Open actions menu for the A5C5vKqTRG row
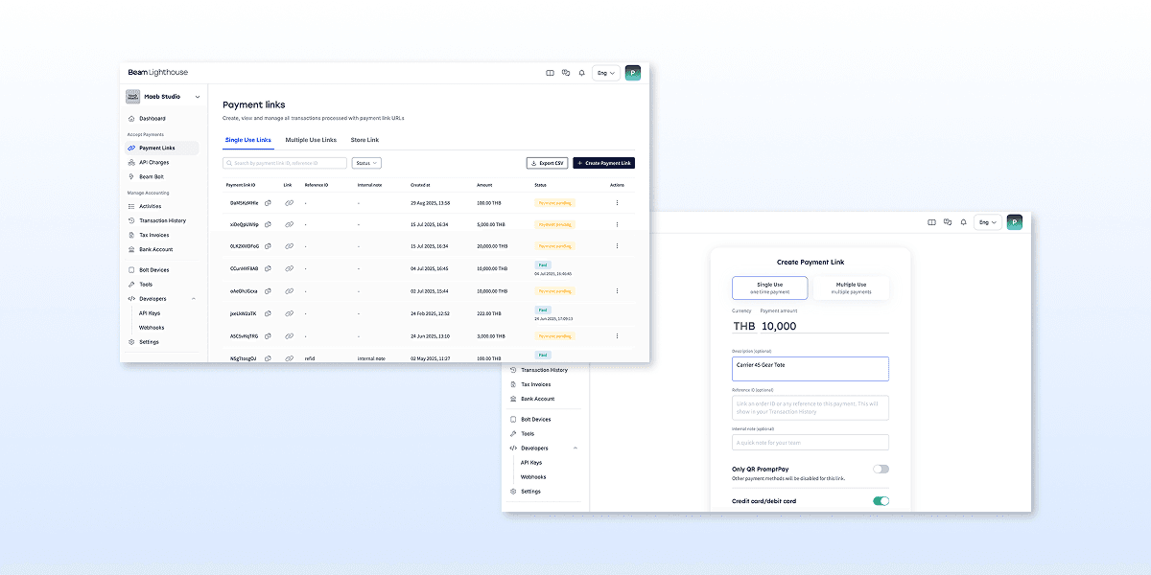This screenshot has width=1151, height=575. 617,336
